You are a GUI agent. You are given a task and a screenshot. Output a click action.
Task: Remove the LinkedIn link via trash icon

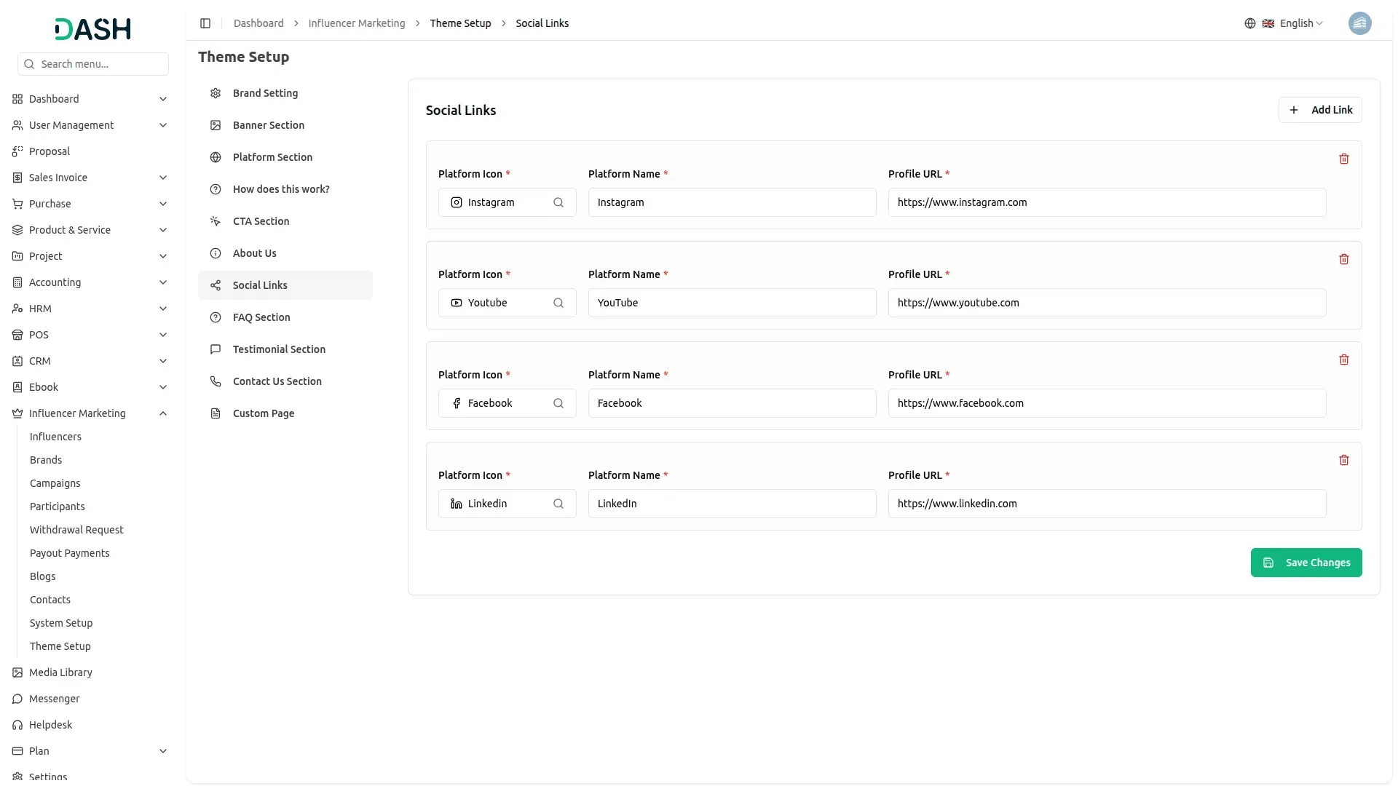(x=1344, y=460)
